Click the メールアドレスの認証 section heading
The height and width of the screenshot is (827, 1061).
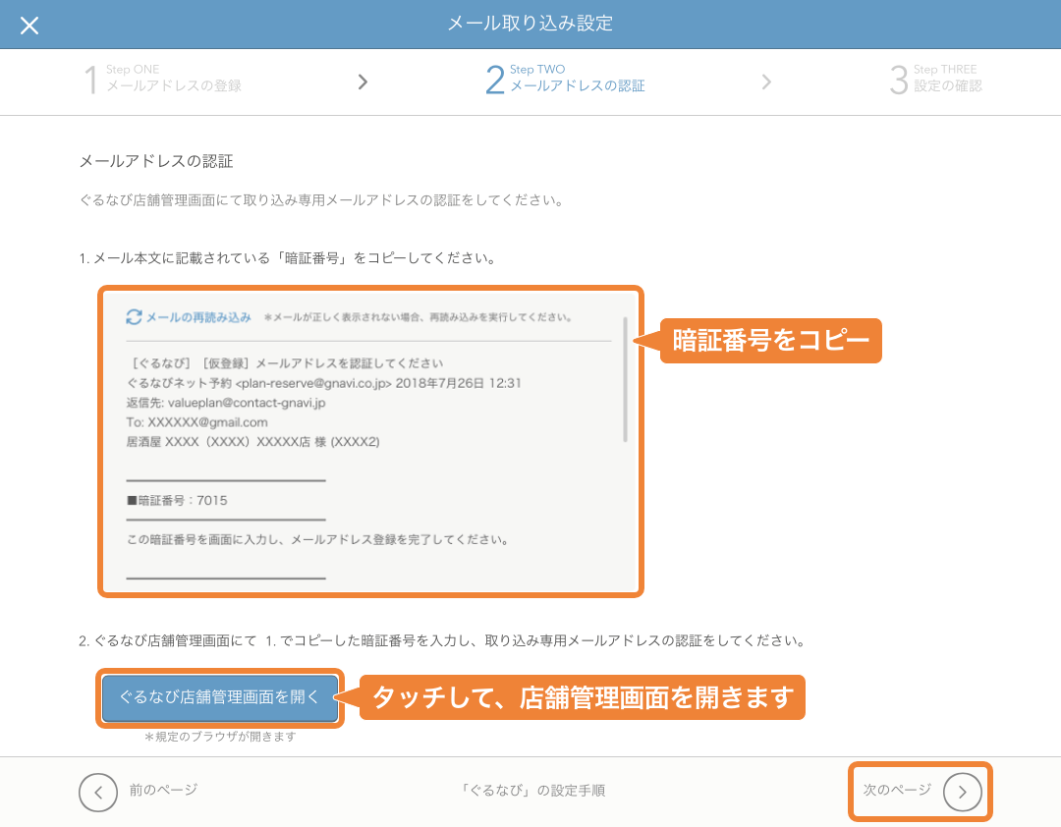coord(156,161)
